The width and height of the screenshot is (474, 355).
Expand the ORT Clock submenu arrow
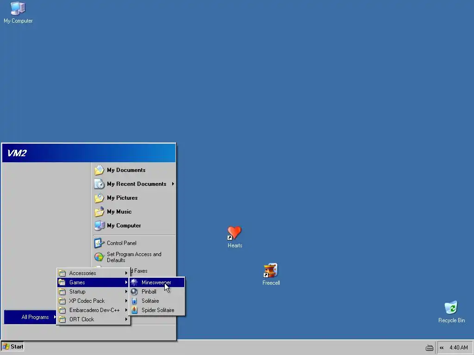pos(126,319)
